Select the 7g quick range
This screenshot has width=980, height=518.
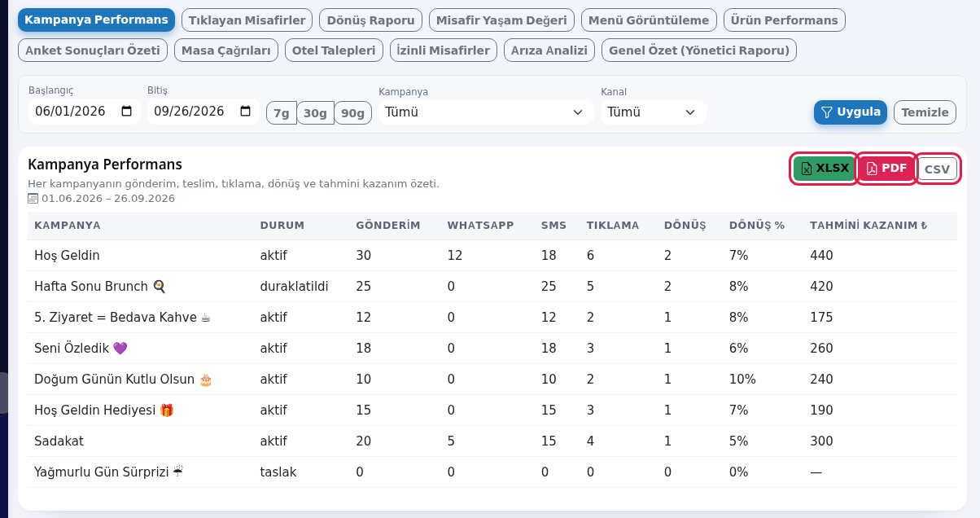pyautogui.click(x=282, y=113)
